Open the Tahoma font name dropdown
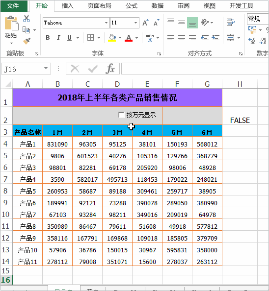The image size is (269, 291). (x=106, y=23)
